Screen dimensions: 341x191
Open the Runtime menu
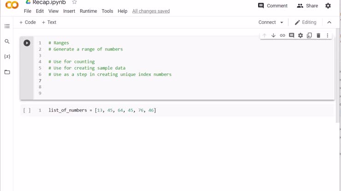(88, 11)
